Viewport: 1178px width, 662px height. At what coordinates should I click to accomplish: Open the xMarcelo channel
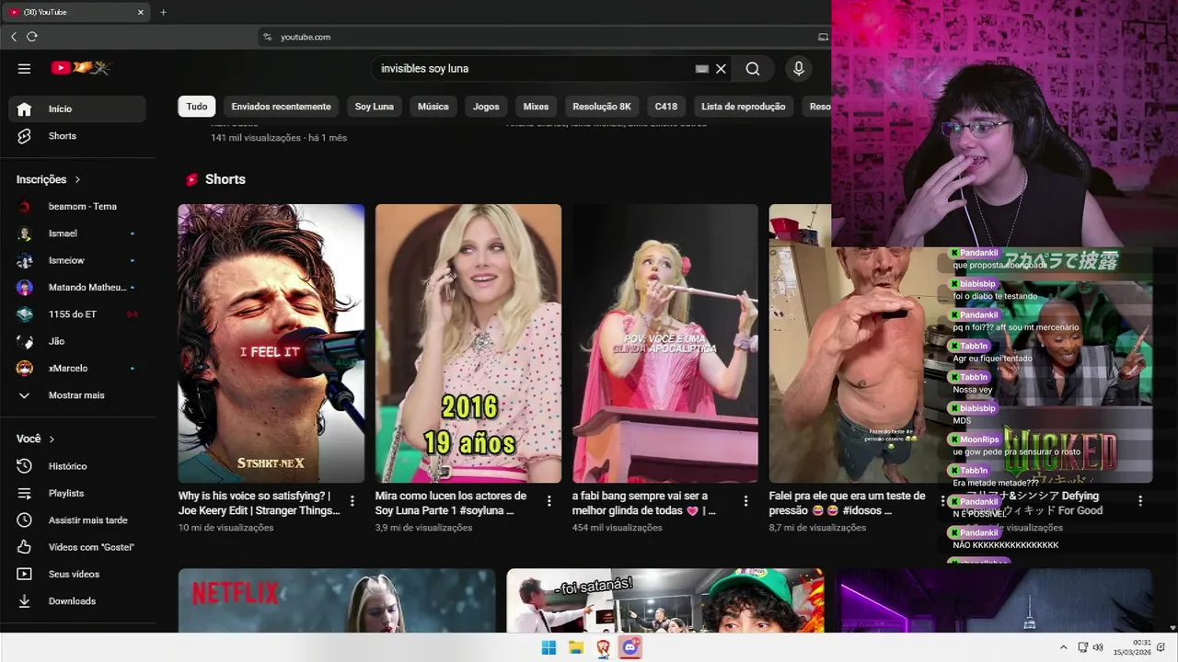click(77, 368)
